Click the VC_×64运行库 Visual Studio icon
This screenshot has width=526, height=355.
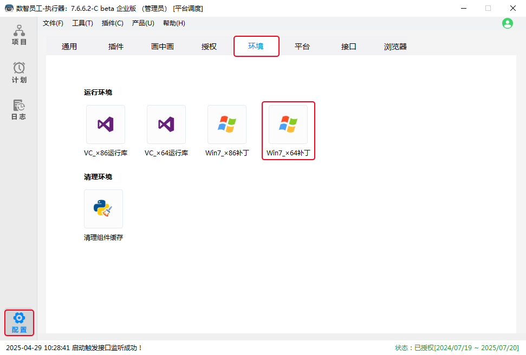(166, 124)
